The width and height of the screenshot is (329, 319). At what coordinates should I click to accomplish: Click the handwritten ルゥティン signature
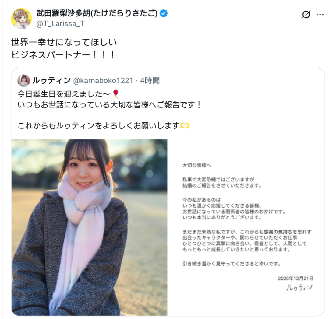pos(299,287)
